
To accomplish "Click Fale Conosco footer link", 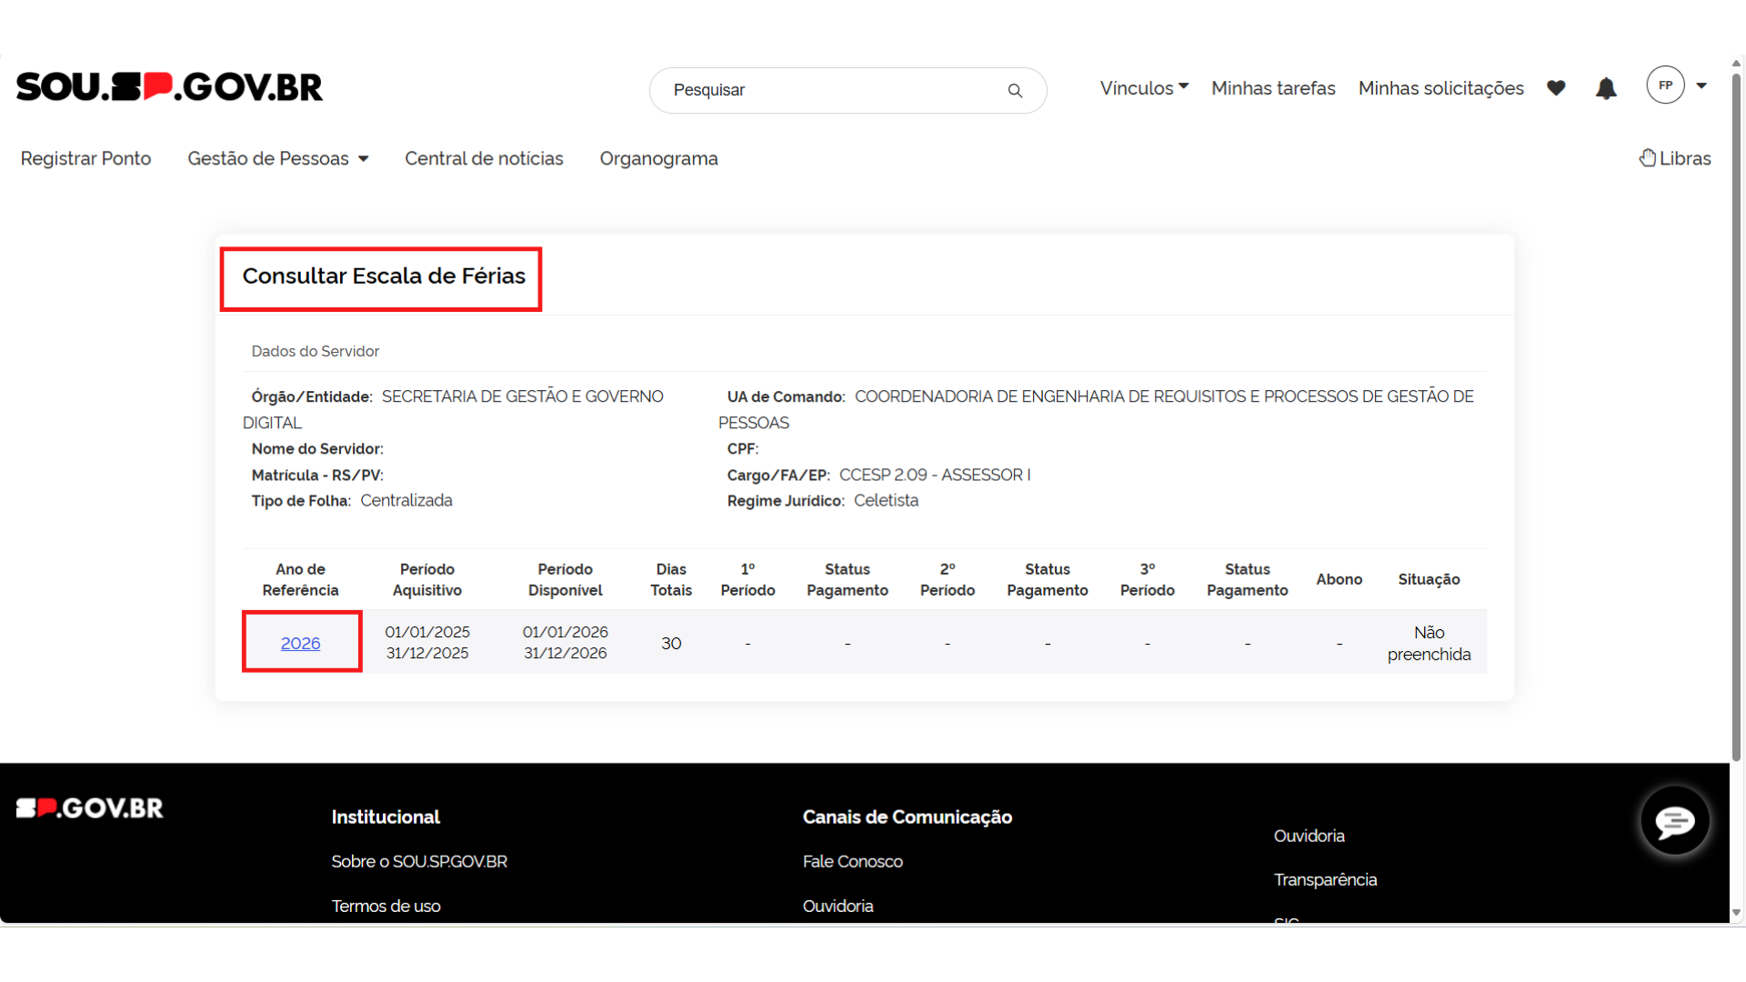I will [x=852, y=862].
